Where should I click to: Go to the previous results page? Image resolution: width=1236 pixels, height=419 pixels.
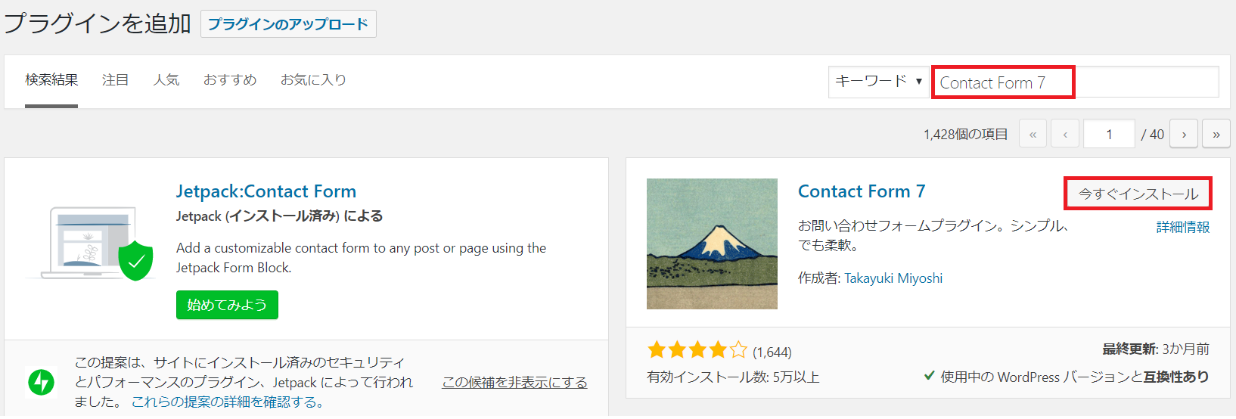pos(1065,134)
